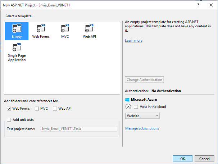Viewport: 218px width, 164px height.
Task: Tick the Web API references checkbox
Action: click(x=55, y=109)
